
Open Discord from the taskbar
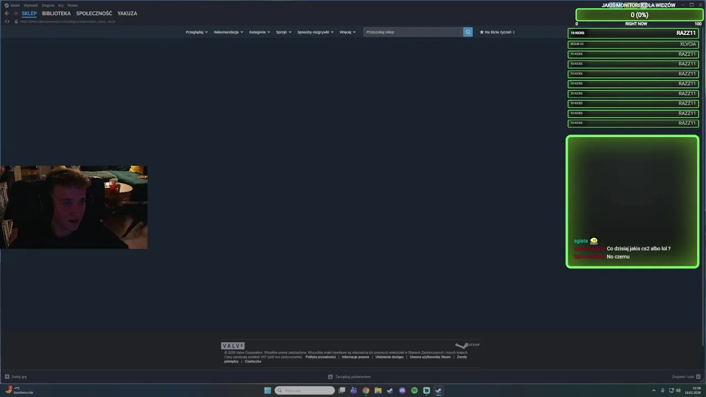tap(402, 390)
